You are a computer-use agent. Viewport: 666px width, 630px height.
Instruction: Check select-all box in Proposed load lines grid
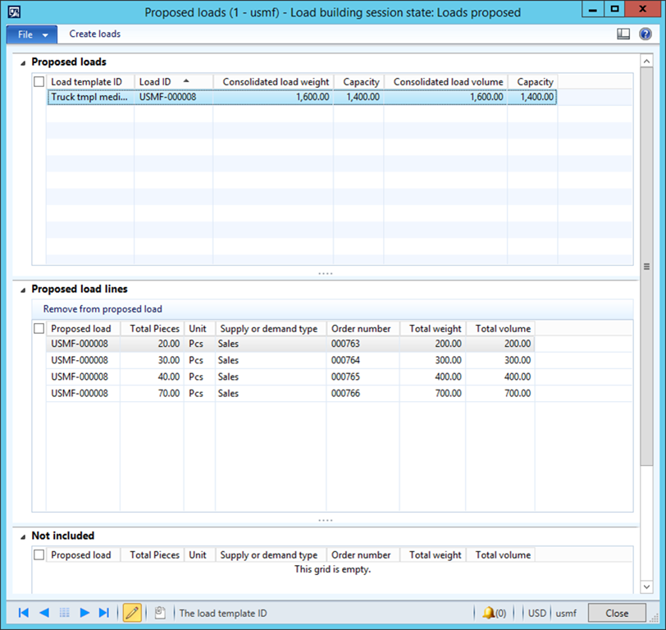39,329
